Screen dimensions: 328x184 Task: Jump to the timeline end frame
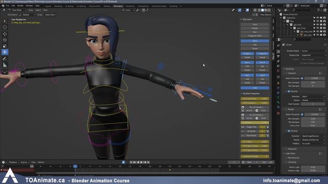(x=148, y=162)
